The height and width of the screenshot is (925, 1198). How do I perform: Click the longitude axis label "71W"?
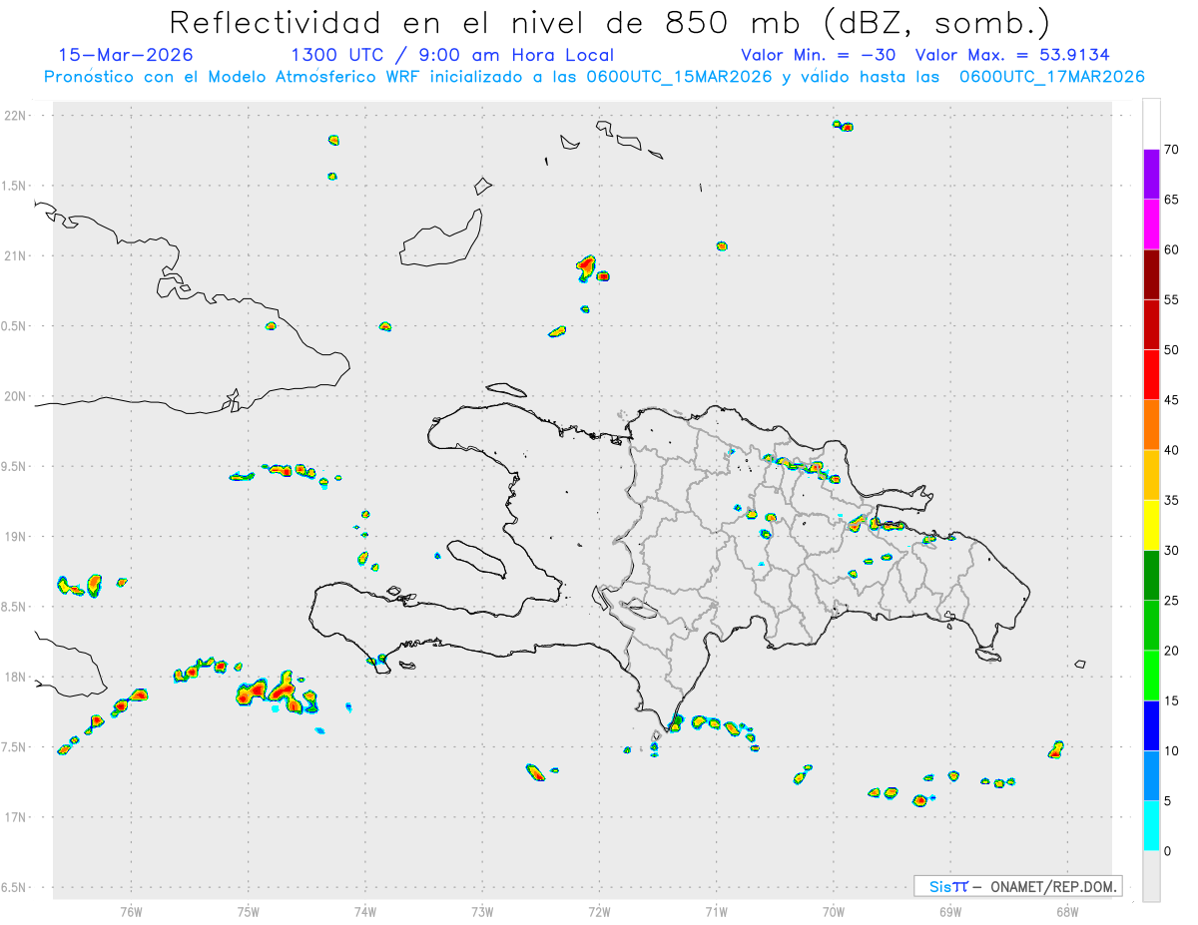[x=716, y=911]
